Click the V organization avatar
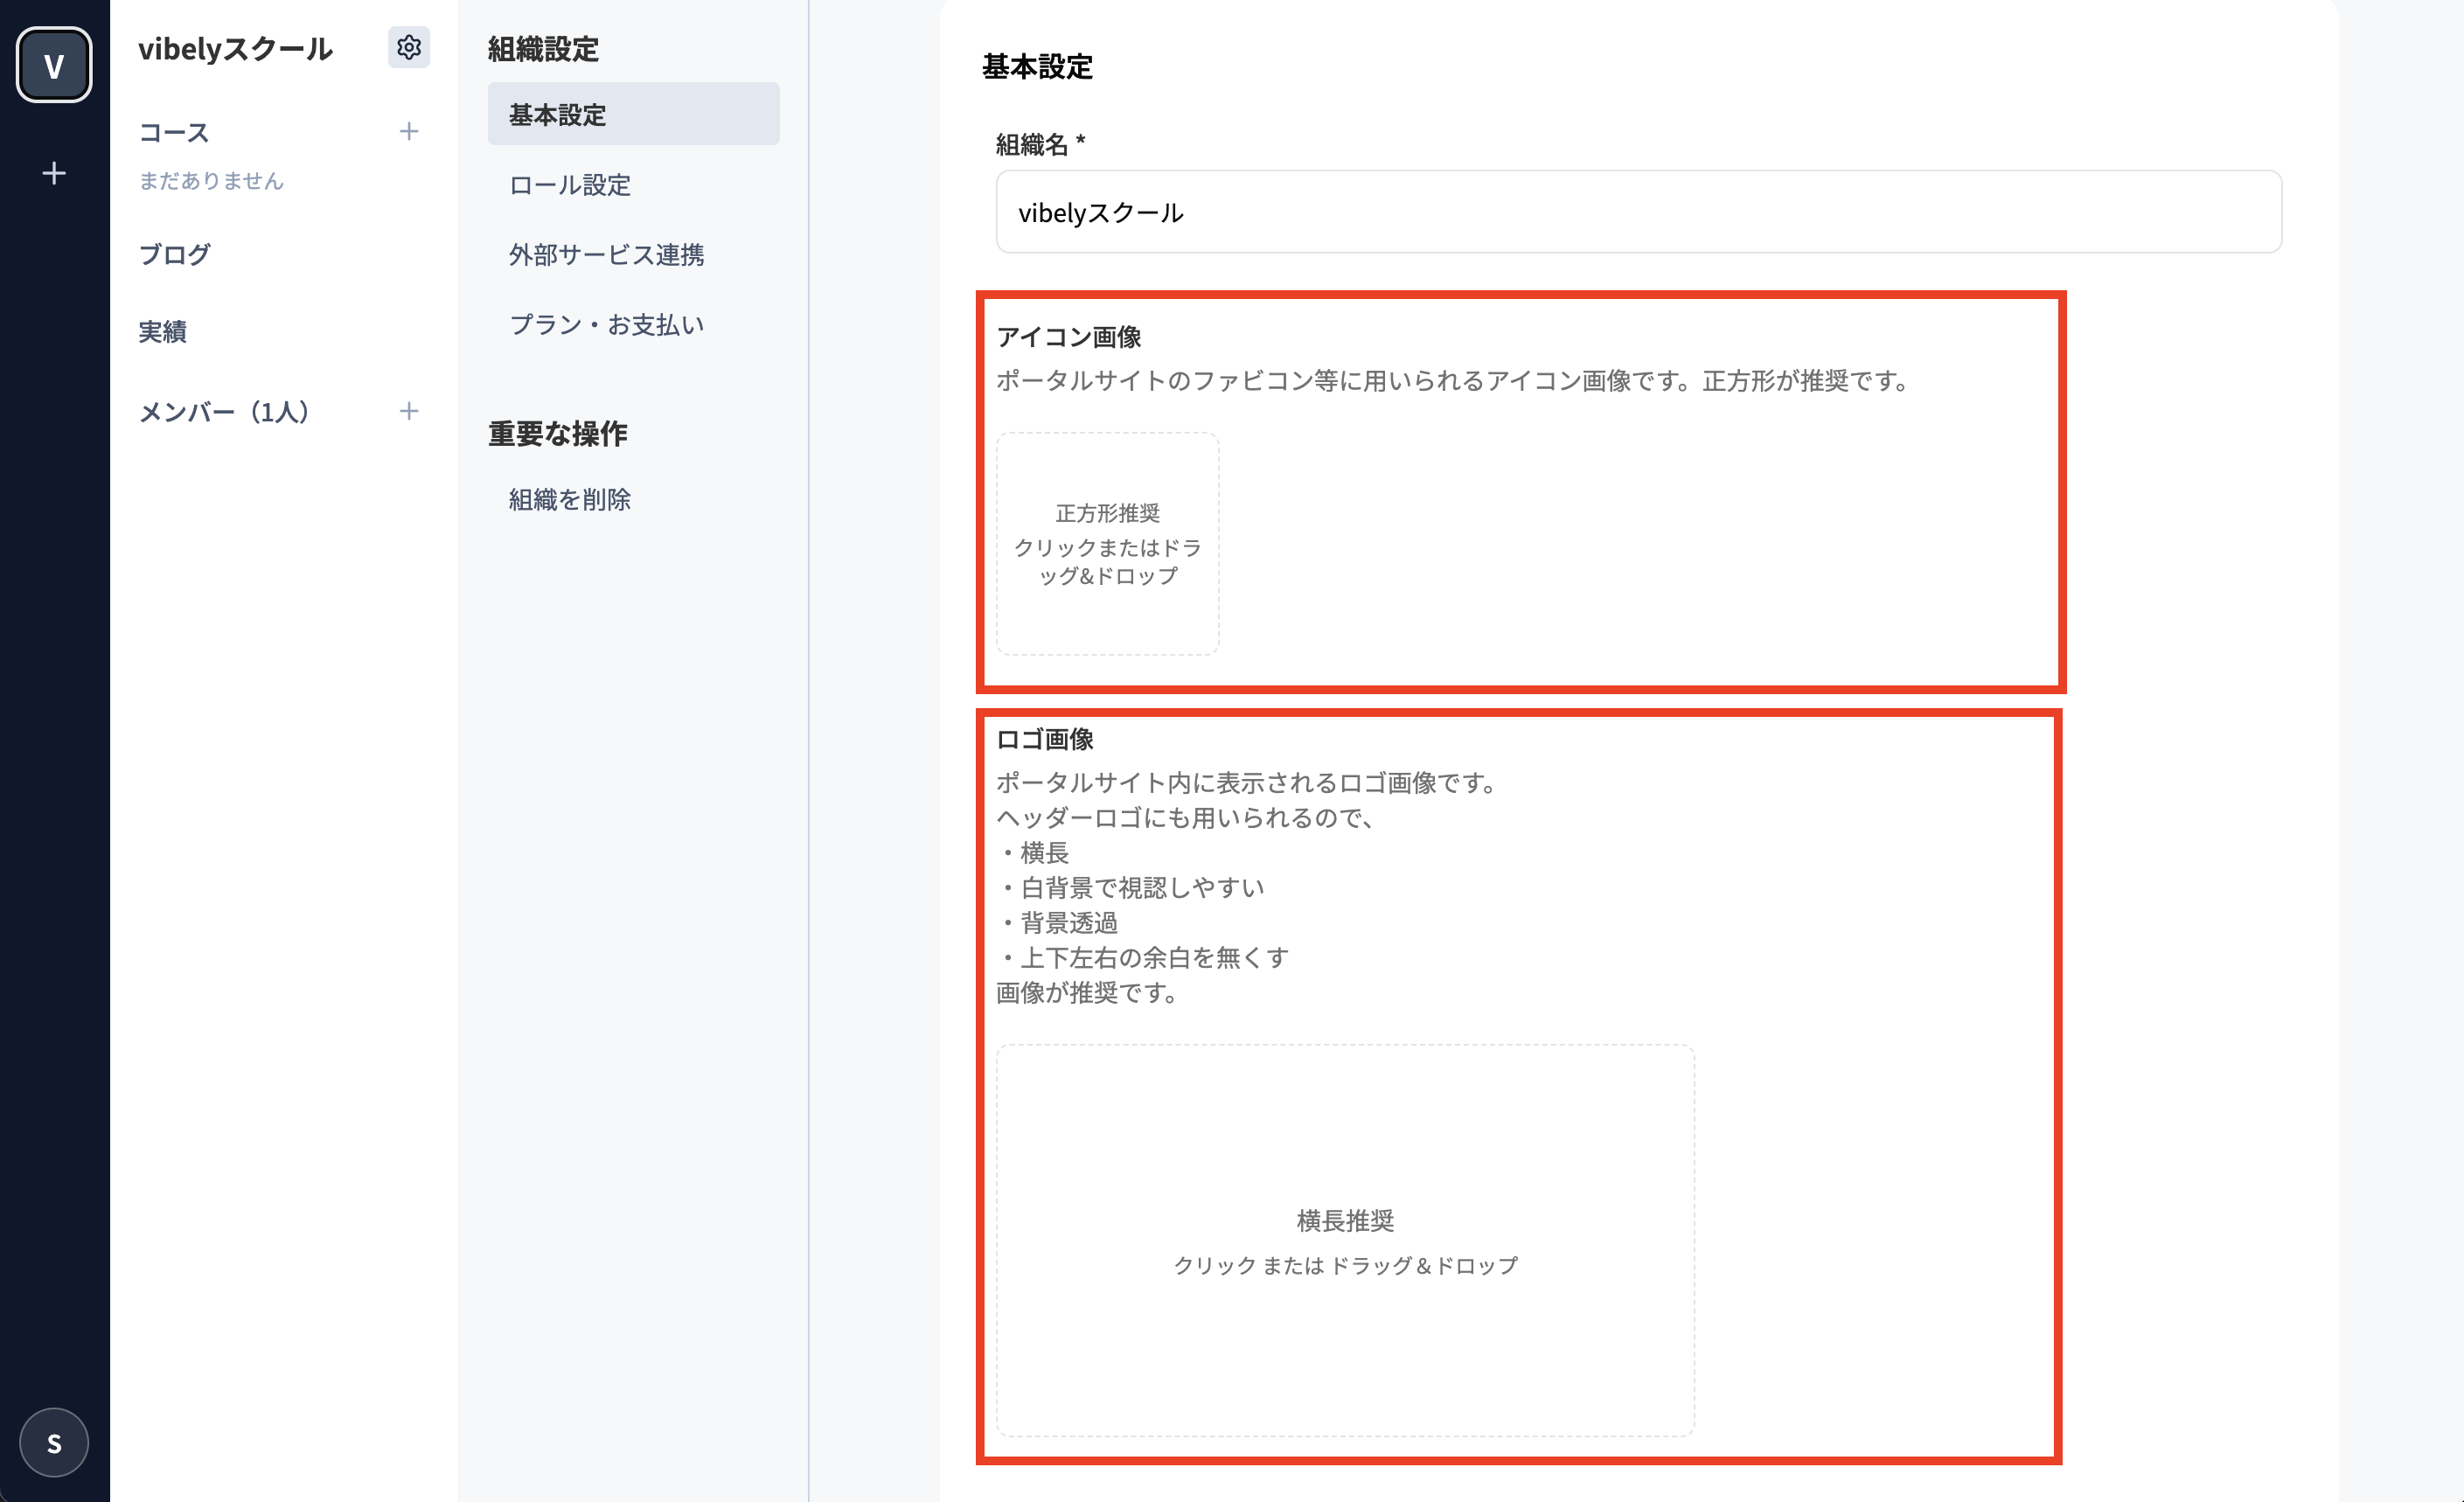 click(x=54, y=65)
